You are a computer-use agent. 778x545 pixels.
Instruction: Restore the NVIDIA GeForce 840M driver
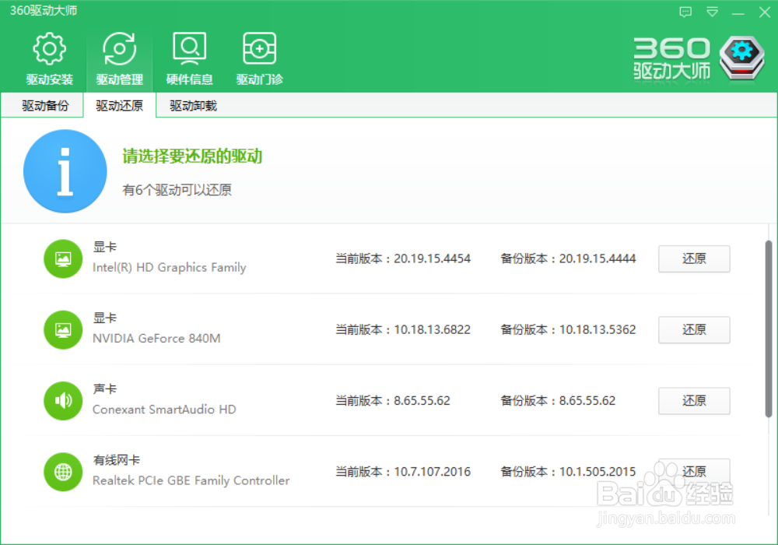coord(693,329)
